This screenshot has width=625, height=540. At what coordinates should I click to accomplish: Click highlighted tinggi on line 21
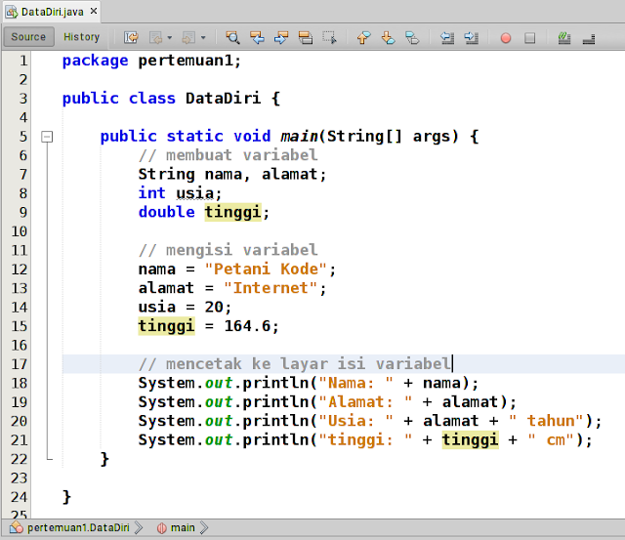[471, 440]
